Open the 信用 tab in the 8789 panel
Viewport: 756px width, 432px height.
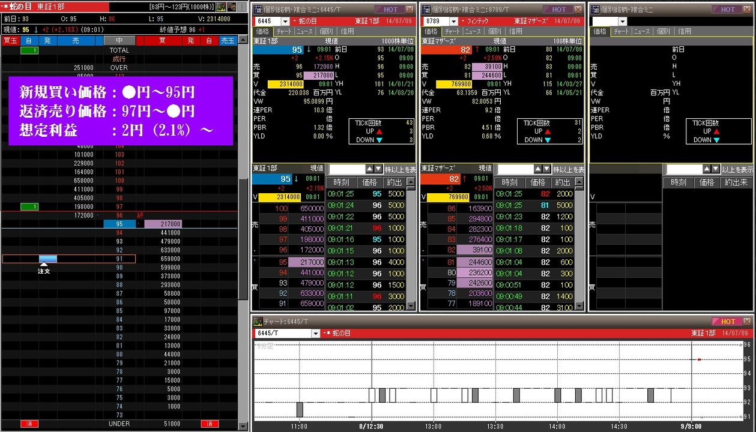515,31
